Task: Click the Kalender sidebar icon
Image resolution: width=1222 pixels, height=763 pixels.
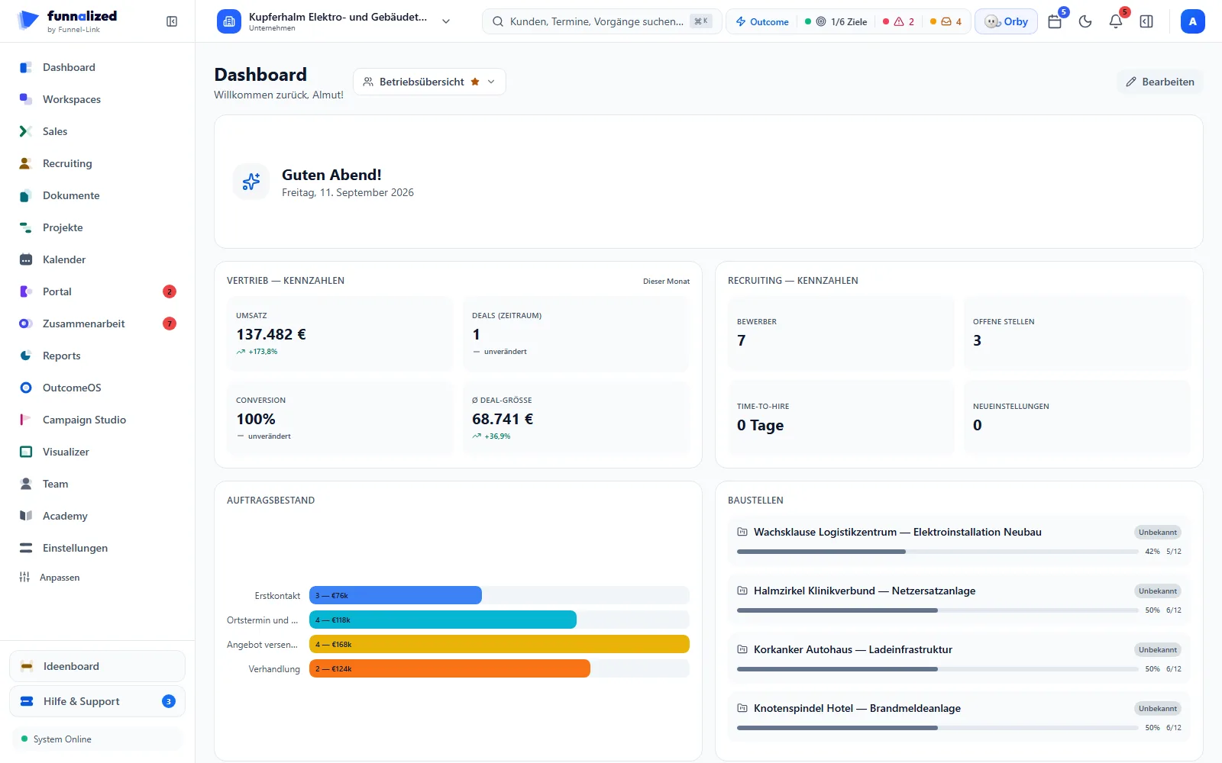Action: pyautogui.click(x=26, y=259)
